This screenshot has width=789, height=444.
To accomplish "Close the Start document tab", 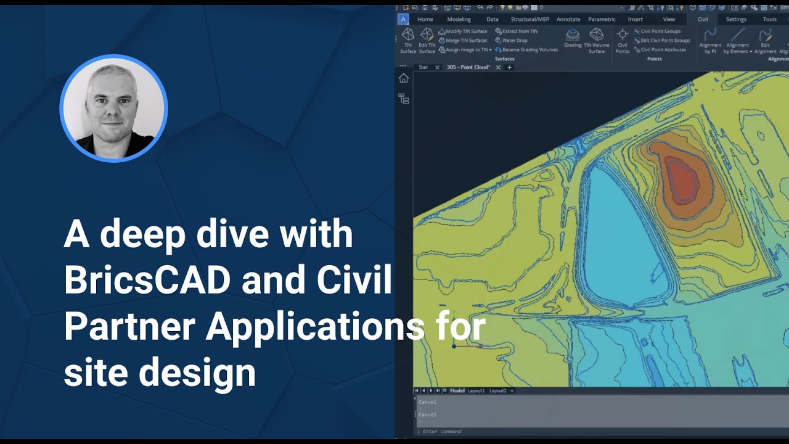I will pos(437,67).
